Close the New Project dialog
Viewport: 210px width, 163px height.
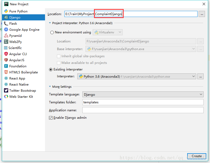click(204, 4)
